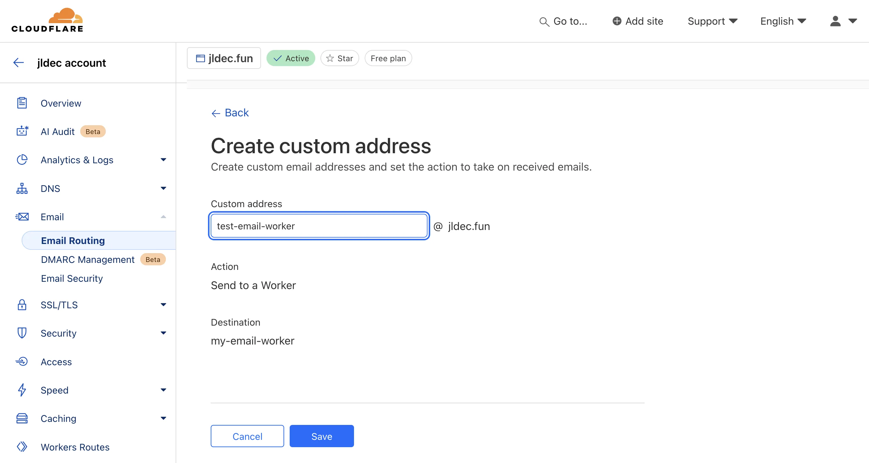The height and width of the screenshot is (463, 869).
Task: Expand the Speed section dropdown
Action: pos(163,390)
